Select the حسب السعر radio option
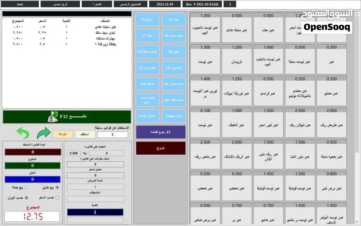This screenshot has height=226, width=361. click(x=57, y=198)
